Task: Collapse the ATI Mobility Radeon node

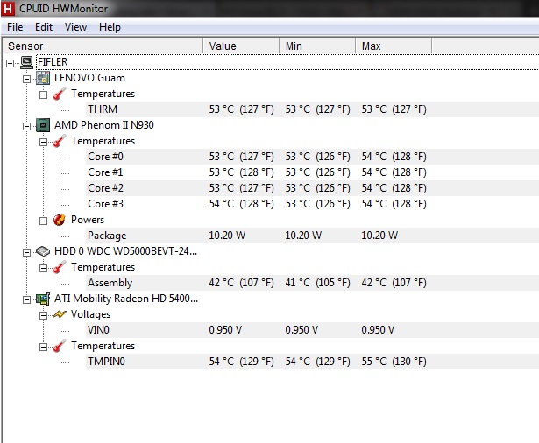Action: [x=26, y=299]
